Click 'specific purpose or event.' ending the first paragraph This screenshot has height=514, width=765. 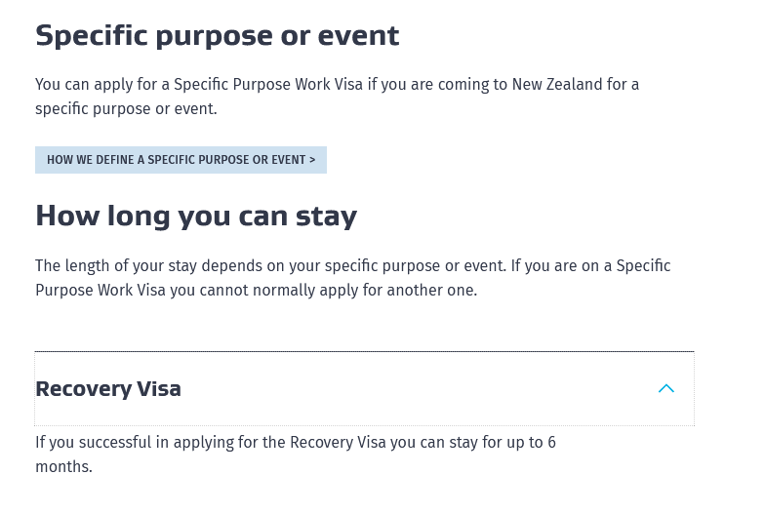pos(126,109)
